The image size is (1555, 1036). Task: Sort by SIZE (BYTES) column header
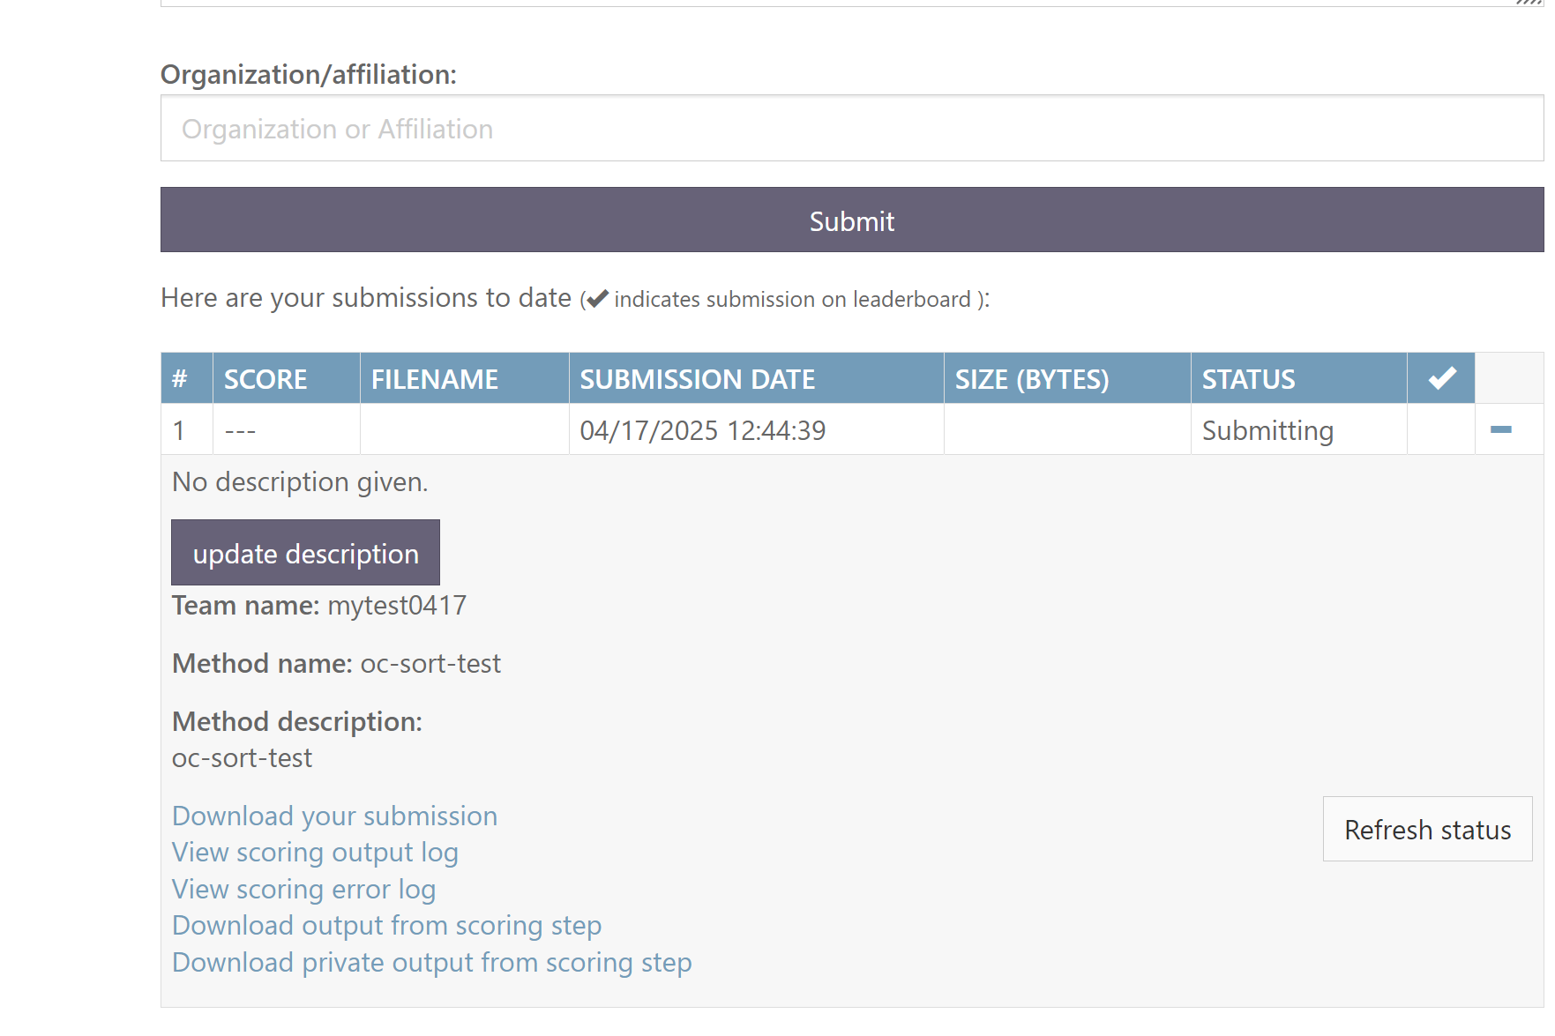click(1031, 379)
